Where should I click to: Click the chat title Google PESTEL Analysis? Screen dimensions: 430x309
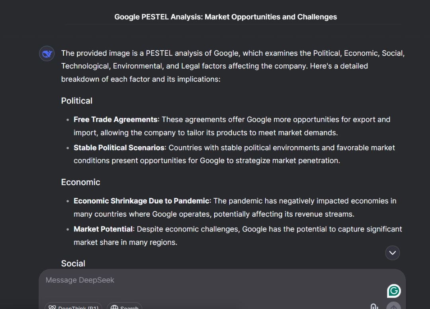point(225,17)
